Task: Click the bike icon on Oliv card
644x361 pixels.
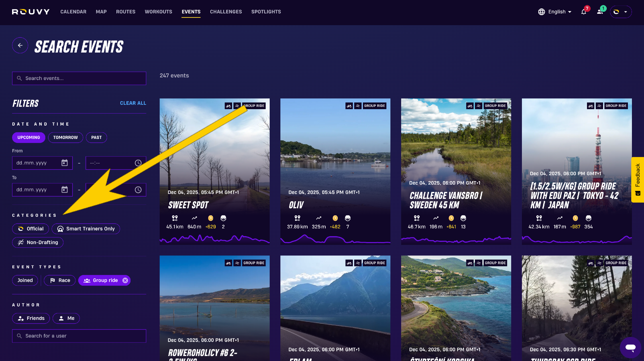Action: point(349,106)
